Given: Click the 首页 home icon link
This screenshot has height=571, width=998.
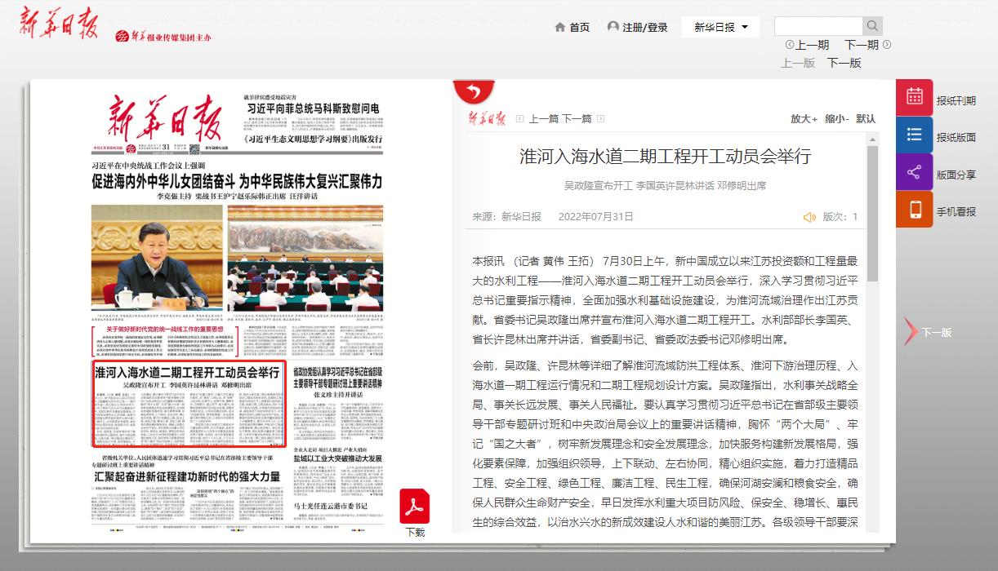Looking at the screenshot, I should (x=572, y=27).
